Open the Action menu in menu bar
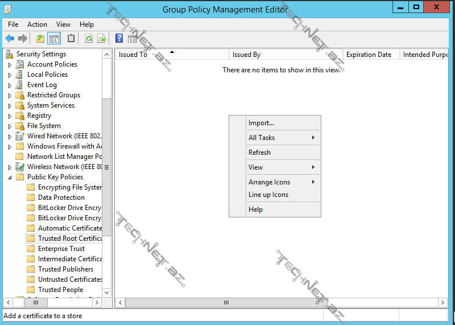 pyautogui.click(x=37, y=24)
